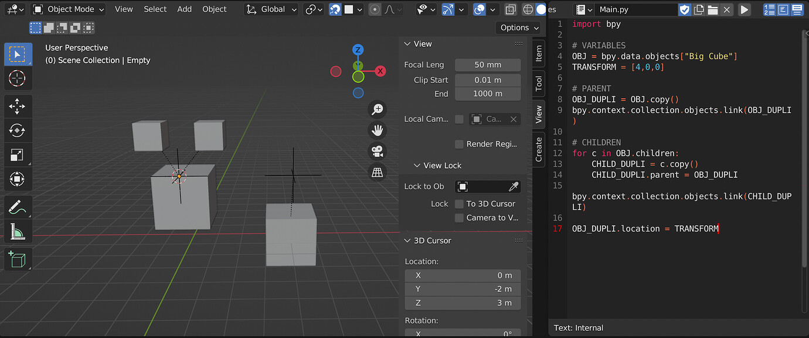
Task: Open the viewport visibility dropdown
Action: (426, 9)
